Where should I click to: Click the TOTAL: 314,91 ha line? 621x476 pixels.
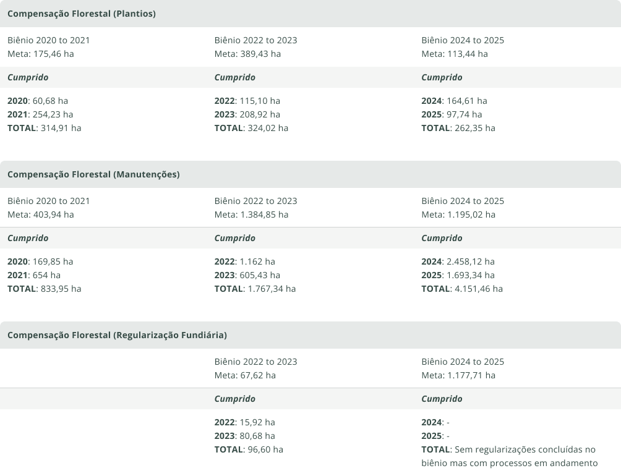tap(45, 128)
